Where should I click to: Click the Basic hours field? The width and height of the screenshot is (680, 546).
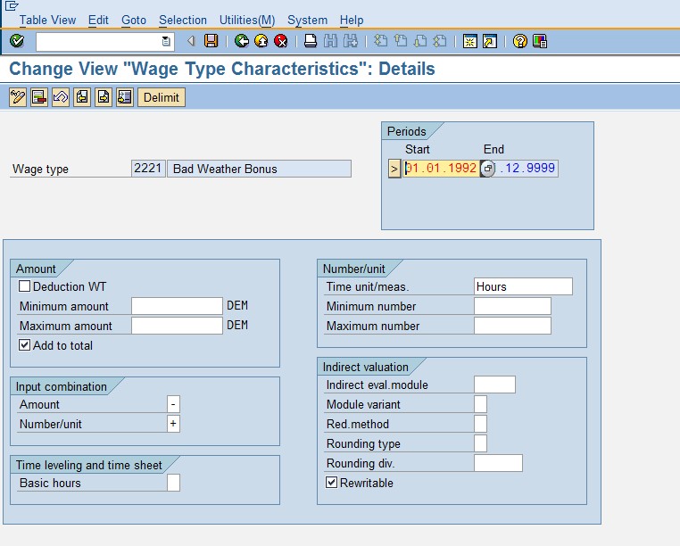(173, 483)
